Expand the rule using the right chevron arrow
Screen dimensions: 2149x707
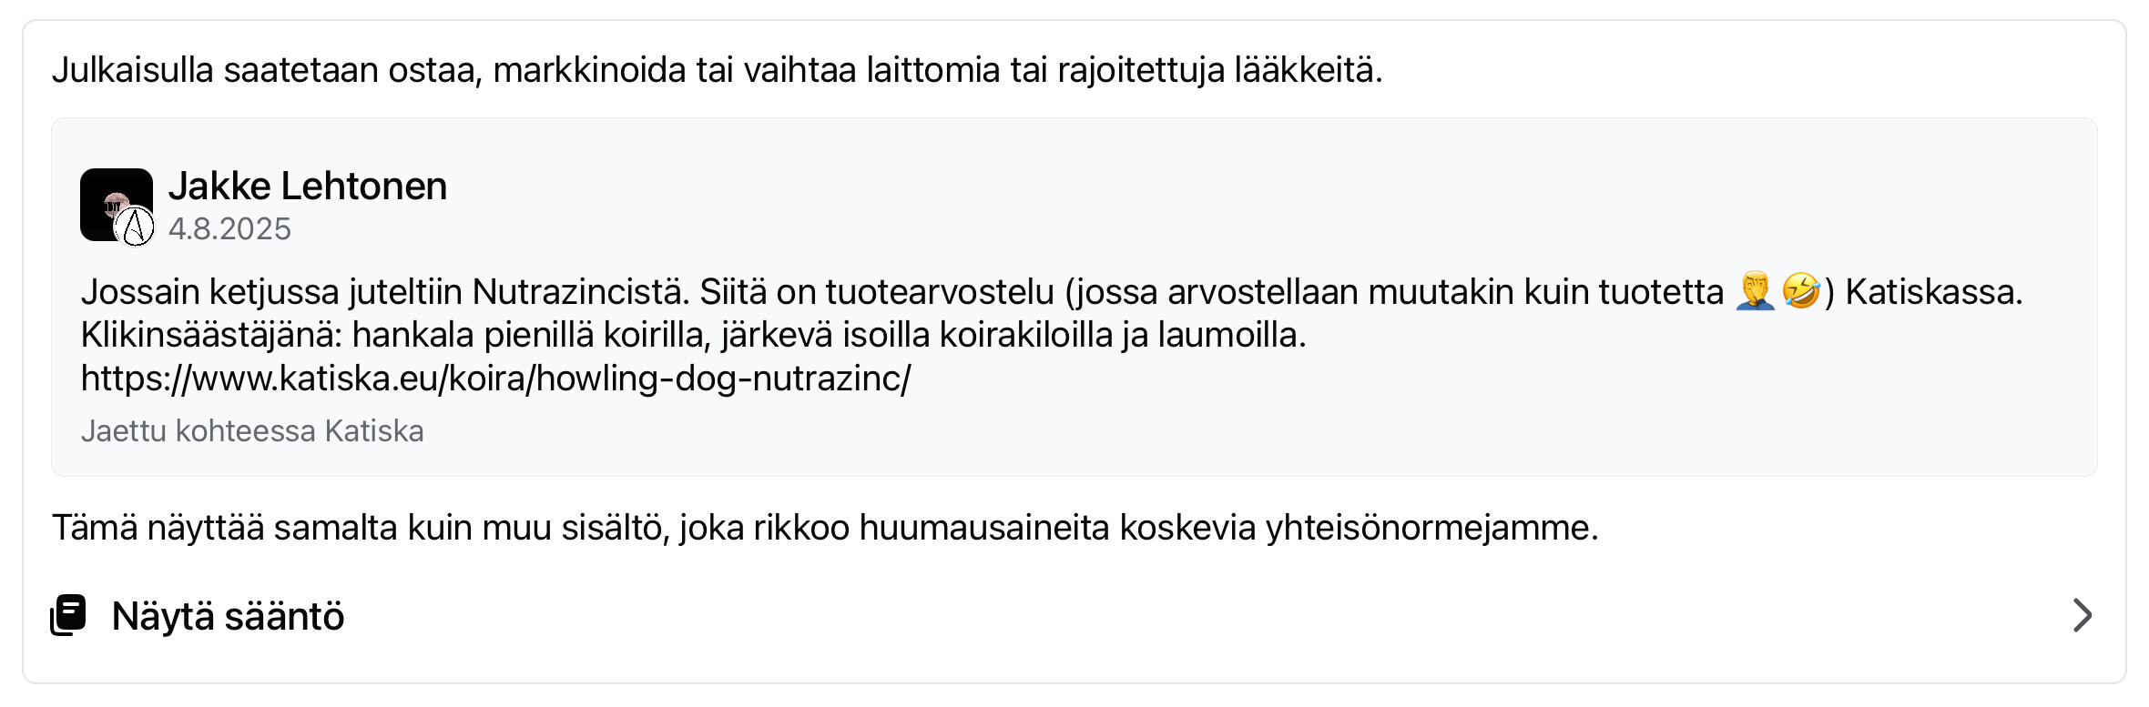click(2082, 615)
